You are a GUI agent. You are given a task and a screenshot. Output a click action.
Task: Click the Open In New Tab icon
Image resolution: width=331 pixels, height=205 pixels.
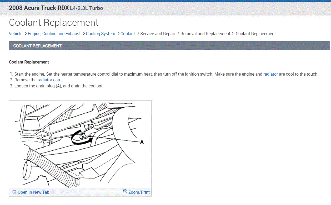coord(14,192)
